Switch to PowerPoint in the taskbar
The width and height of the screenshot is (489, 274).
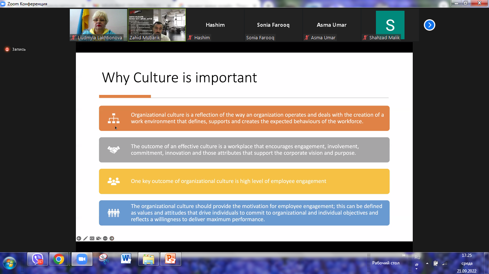point(170,259)
